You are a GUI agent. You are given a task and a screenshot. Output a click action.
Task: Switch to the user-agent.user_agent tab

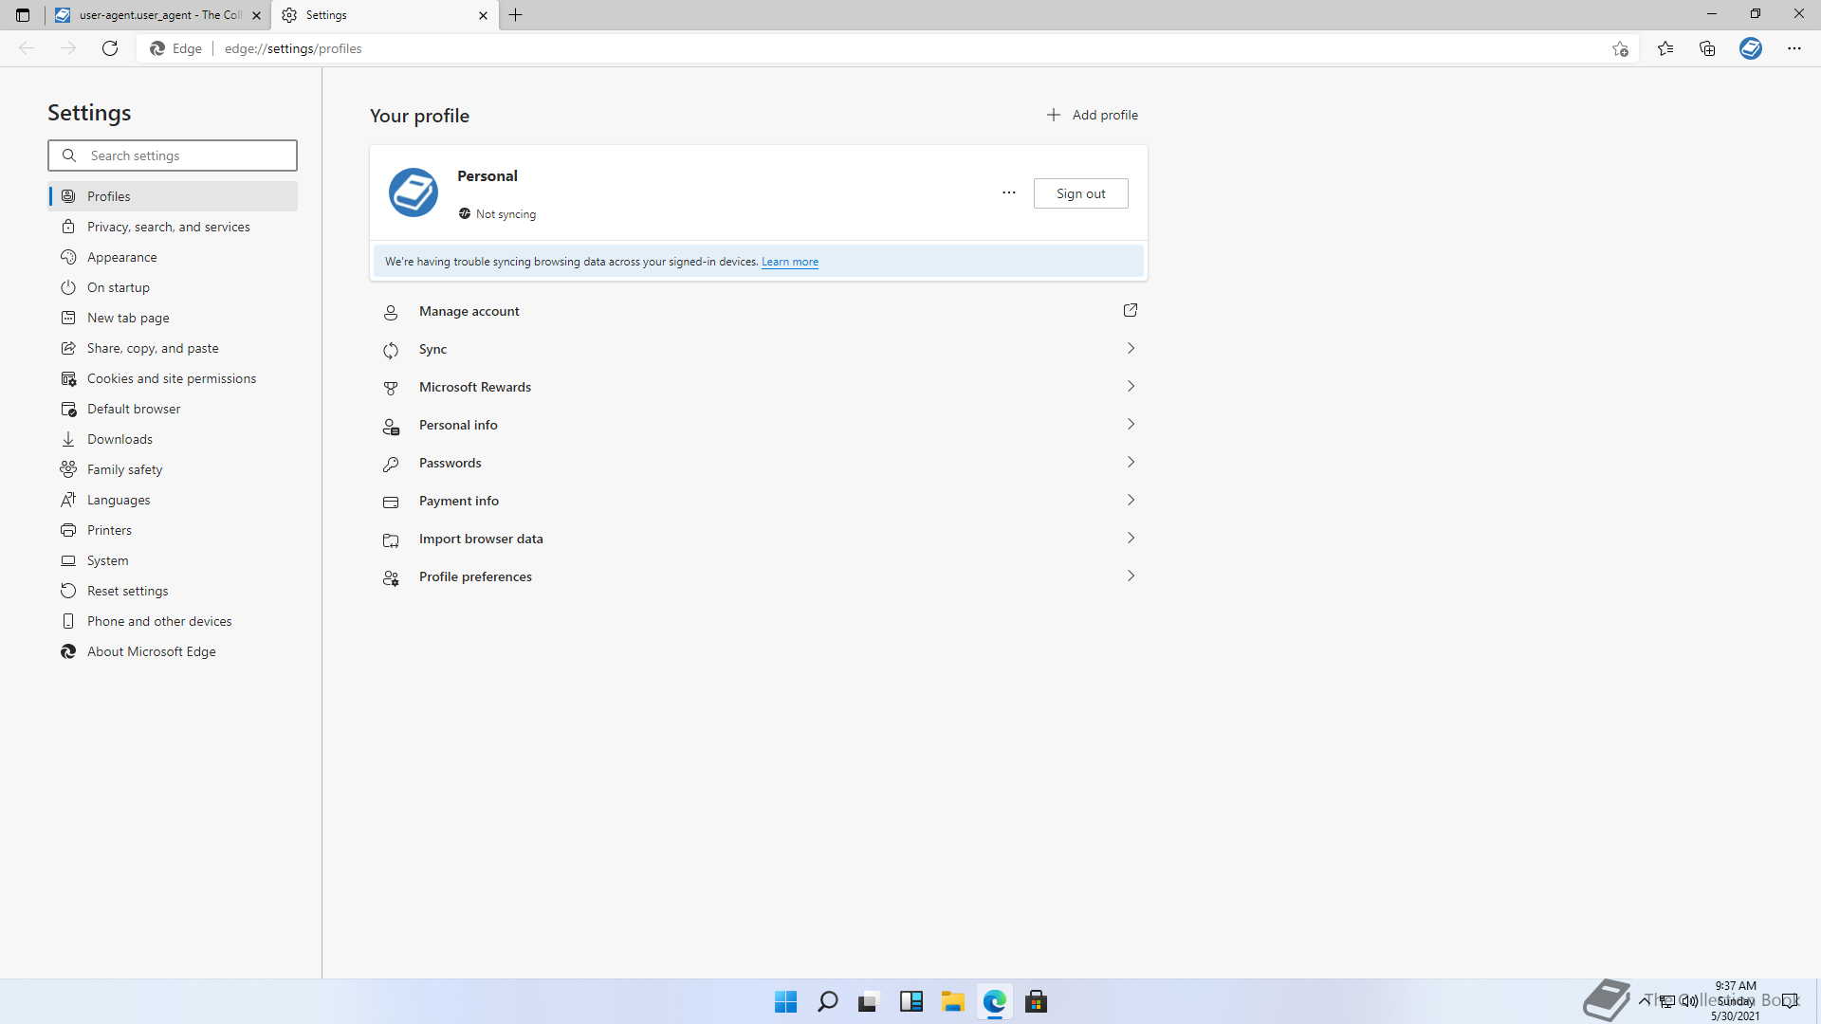tap(157, 15)
